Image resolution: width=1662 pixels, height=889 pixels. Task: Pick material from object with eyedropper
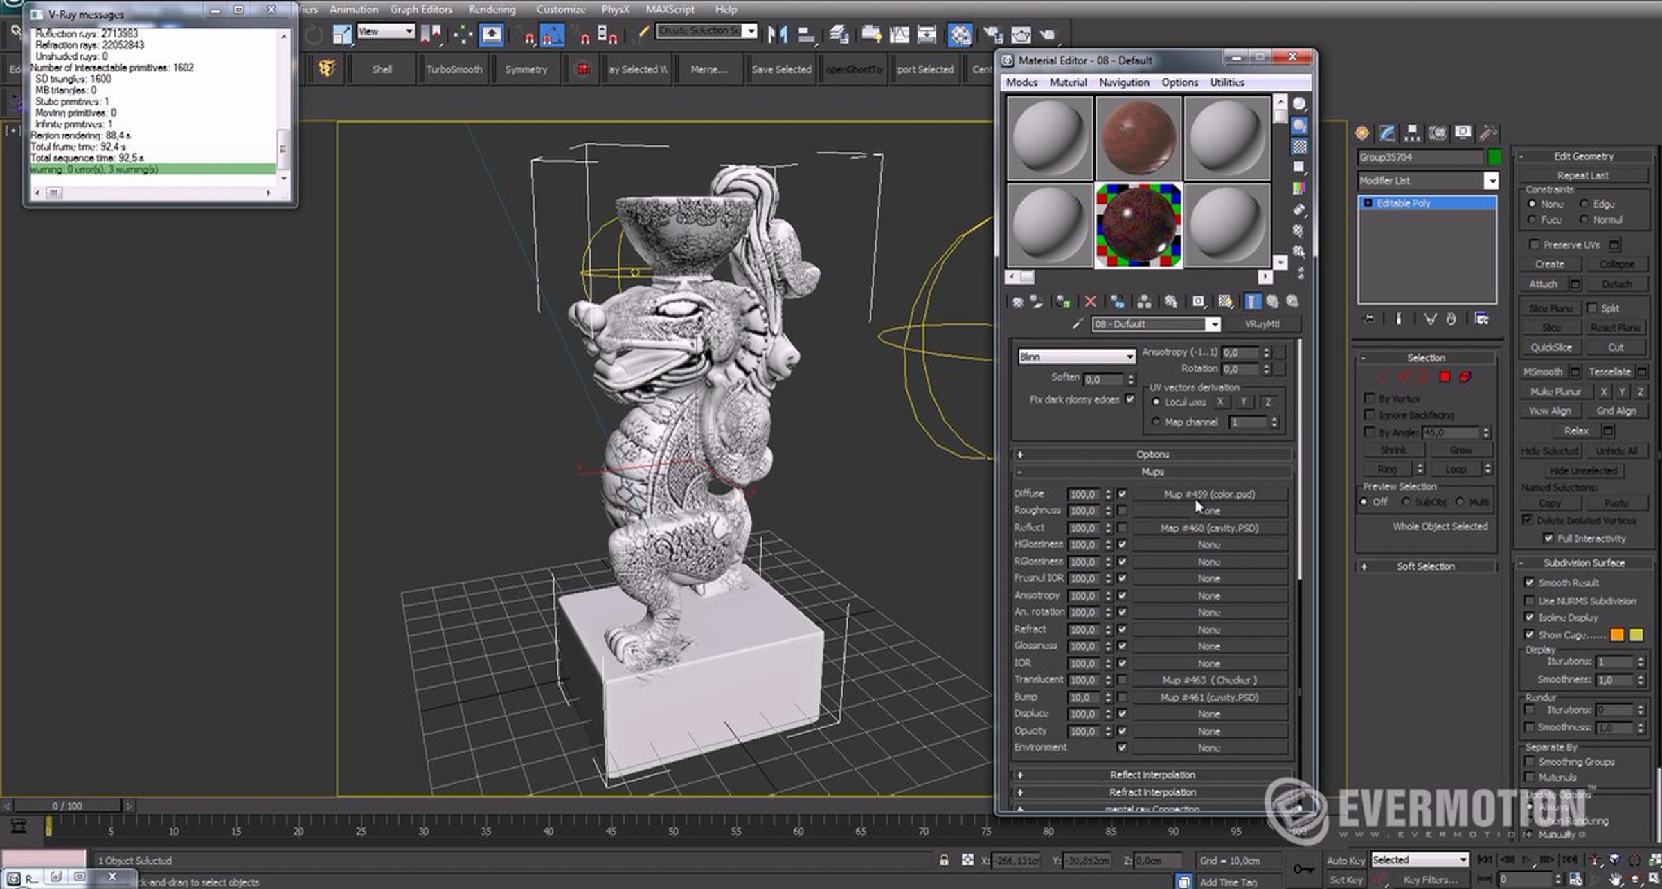click(x=1078, y=324)
